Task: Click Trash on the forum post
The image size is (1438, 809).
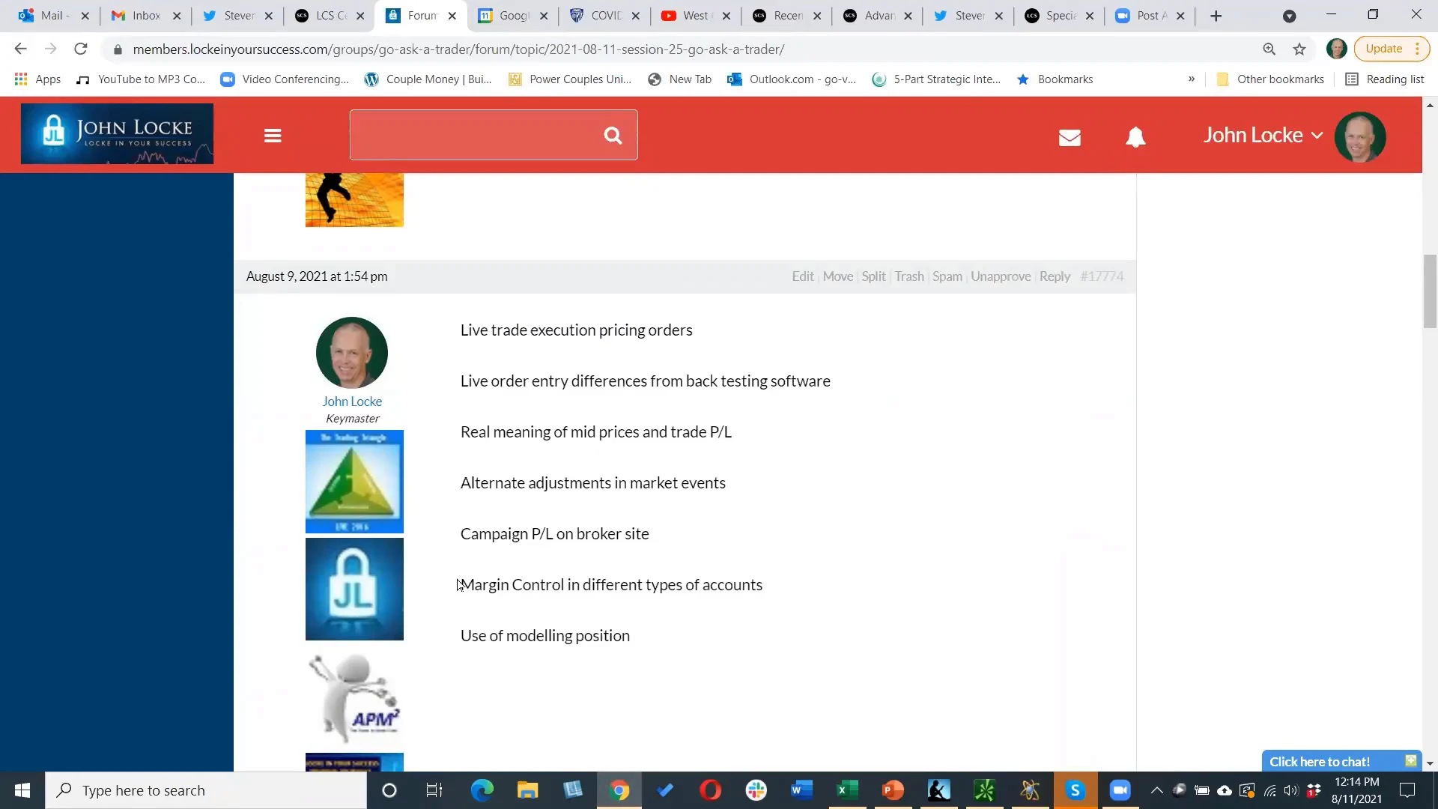Action: [909, 276]
